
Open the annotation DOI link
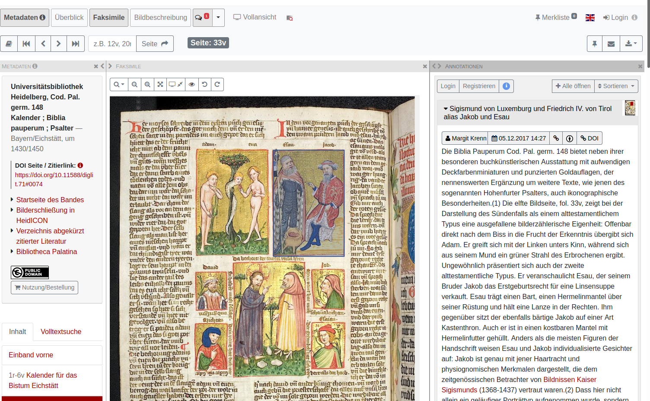(589, 138)
